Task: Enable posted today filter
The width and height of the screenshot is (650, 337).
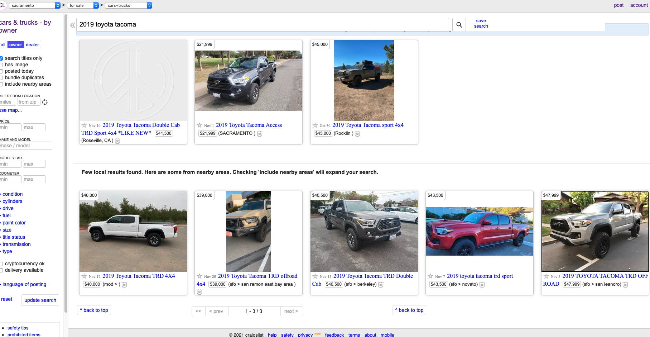Action: point(1,71)
